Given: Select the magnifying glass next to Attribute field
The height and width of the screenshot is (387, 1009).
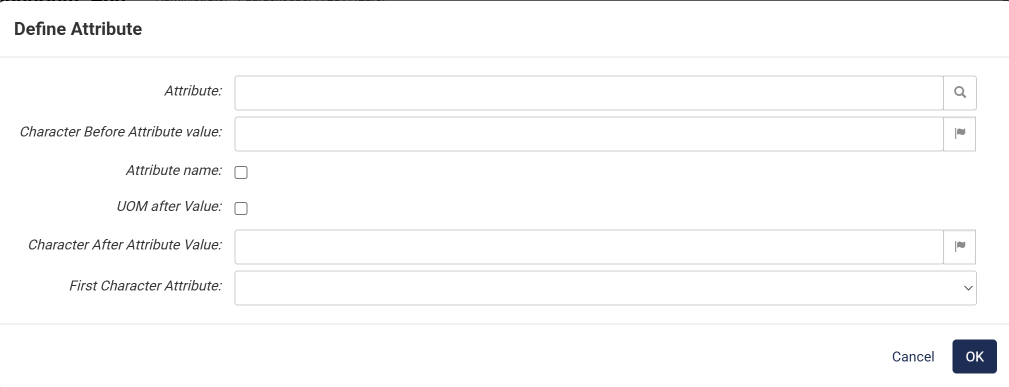Looking at the screenshot, I should pyautogui.click(x=959, y=92).
